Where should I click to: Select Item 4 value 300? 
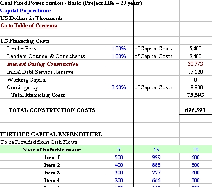click(x=195, y=180)
